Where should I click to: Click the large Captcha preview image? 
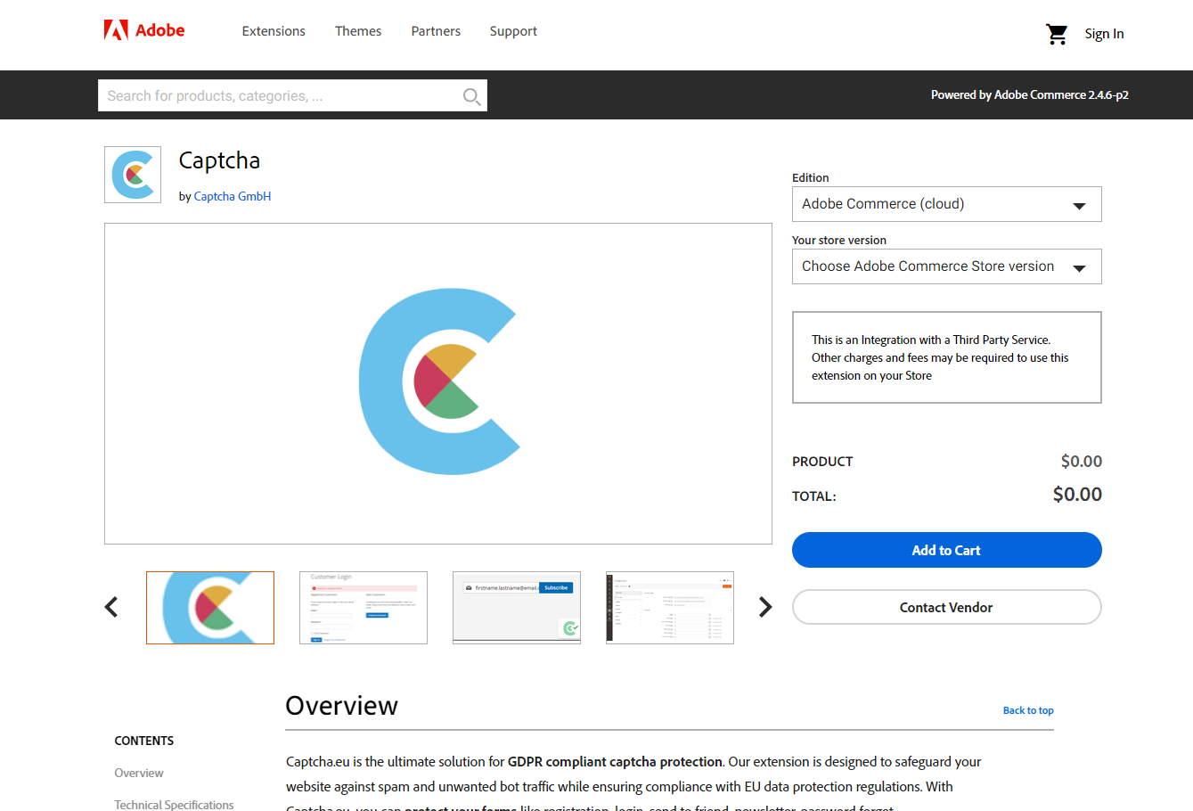[438, 383]
